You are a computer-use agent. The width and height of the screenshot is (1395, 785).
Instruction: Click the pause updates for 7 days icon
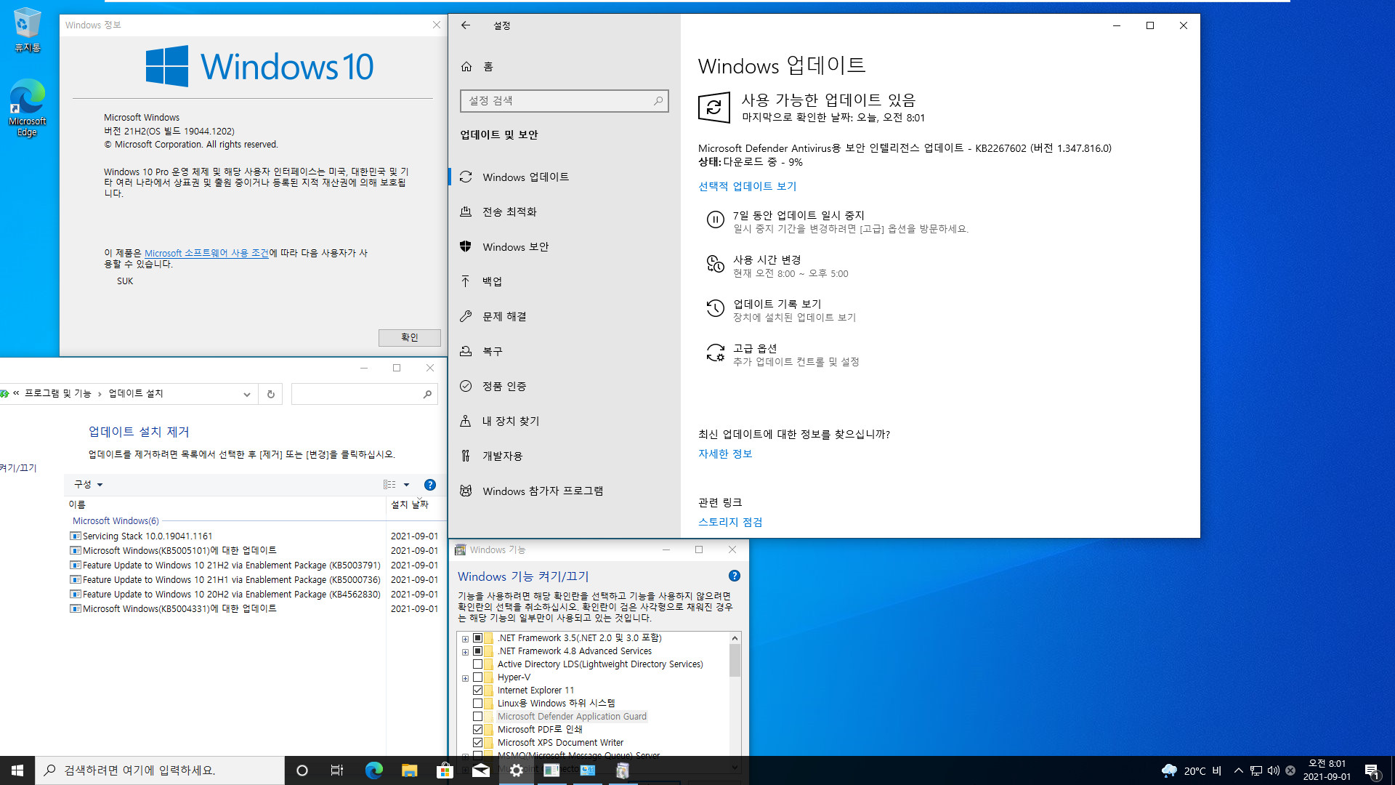tap(716, 220)
